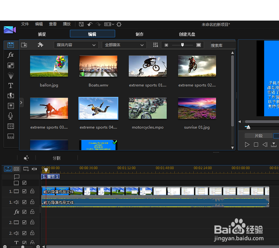Redo the last action
279x248 pixels.
(98, 24)
